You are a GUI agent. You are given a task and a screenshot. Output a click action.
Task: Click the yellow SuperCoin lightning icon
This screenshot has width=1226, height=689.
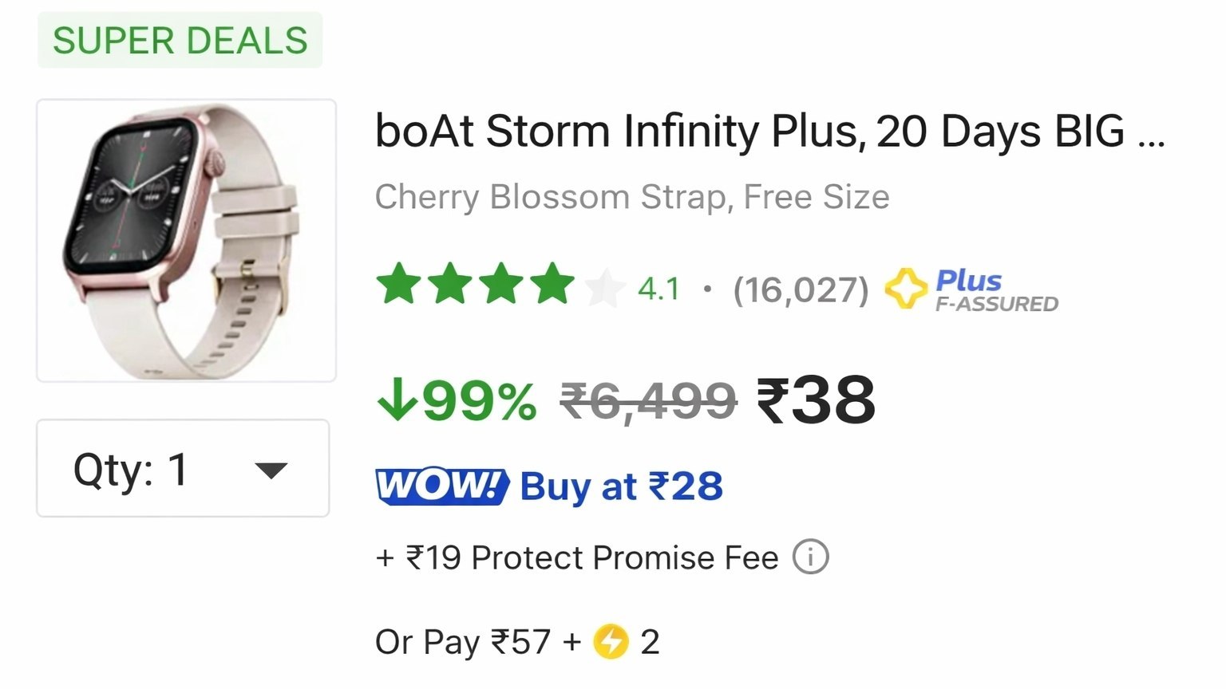coord(611,641)
